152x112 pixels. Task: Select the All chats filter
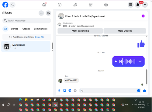click(5, 29)
